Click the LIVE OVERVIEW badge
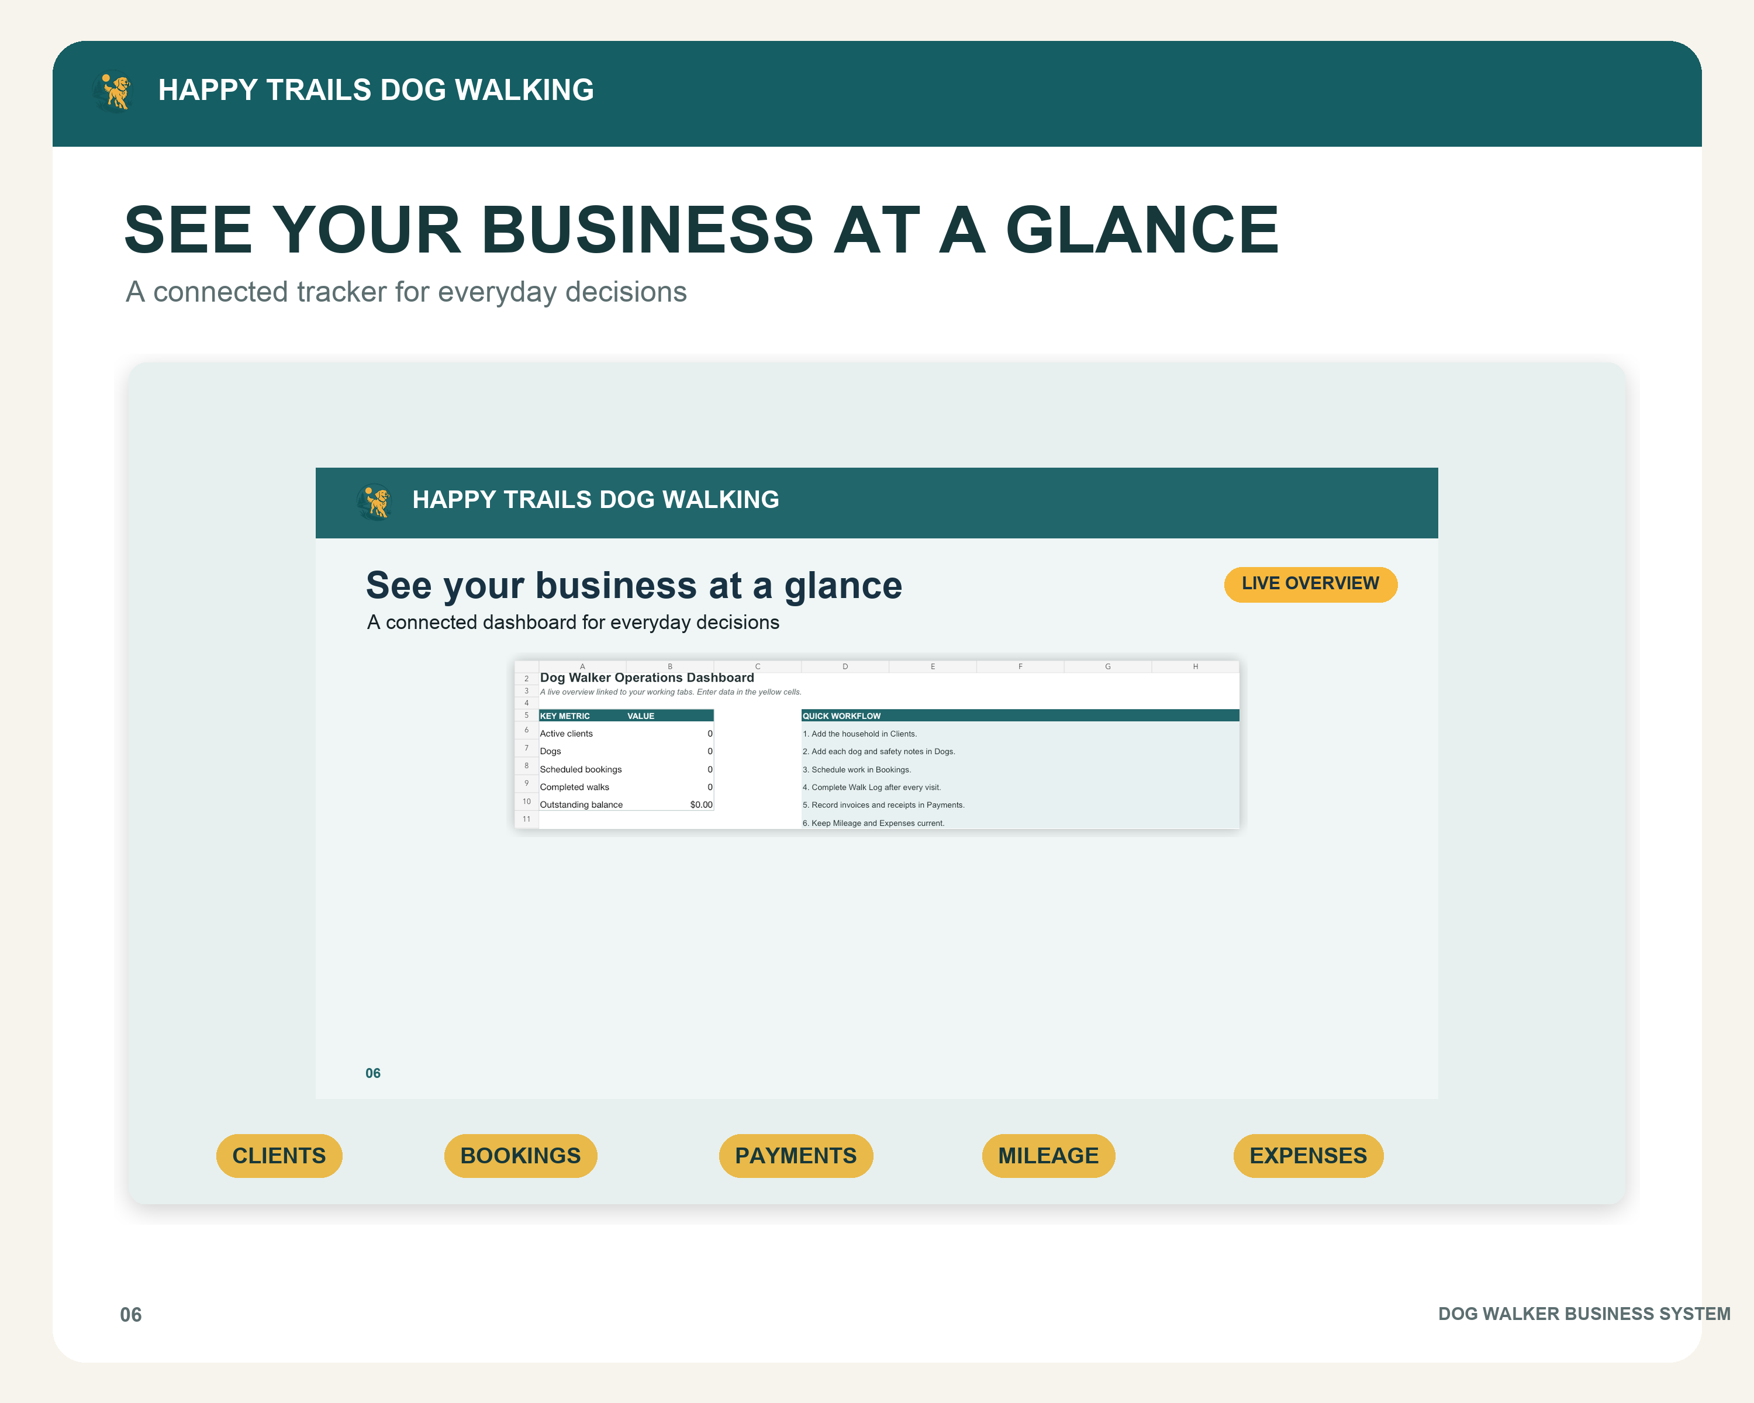Image resolution: width=1754 pixels, height=1403 pixels. (1311, 584)
